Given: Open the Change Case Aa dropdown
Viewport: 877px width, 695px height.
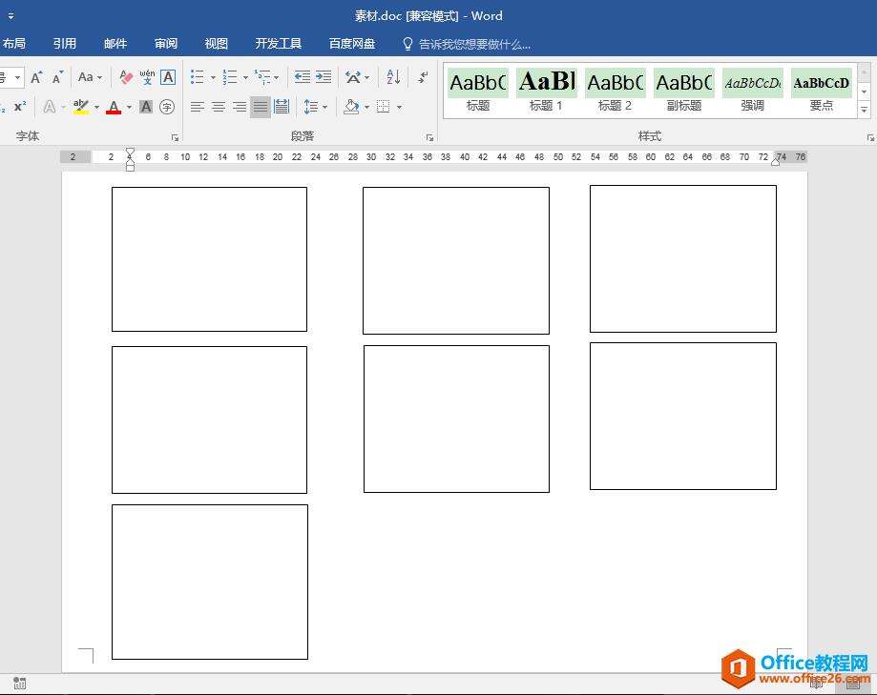Looking at the screenshot, I should click(x=90, y=77).
